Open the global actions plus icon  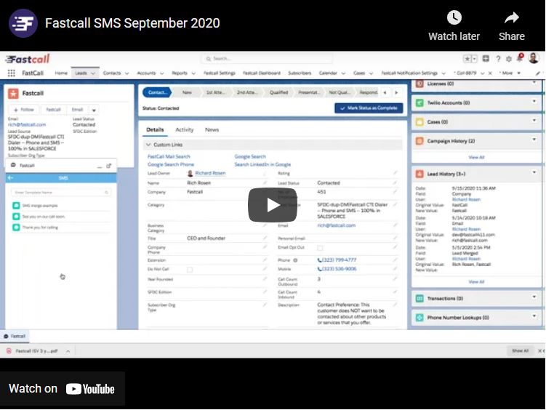[486, 59]
